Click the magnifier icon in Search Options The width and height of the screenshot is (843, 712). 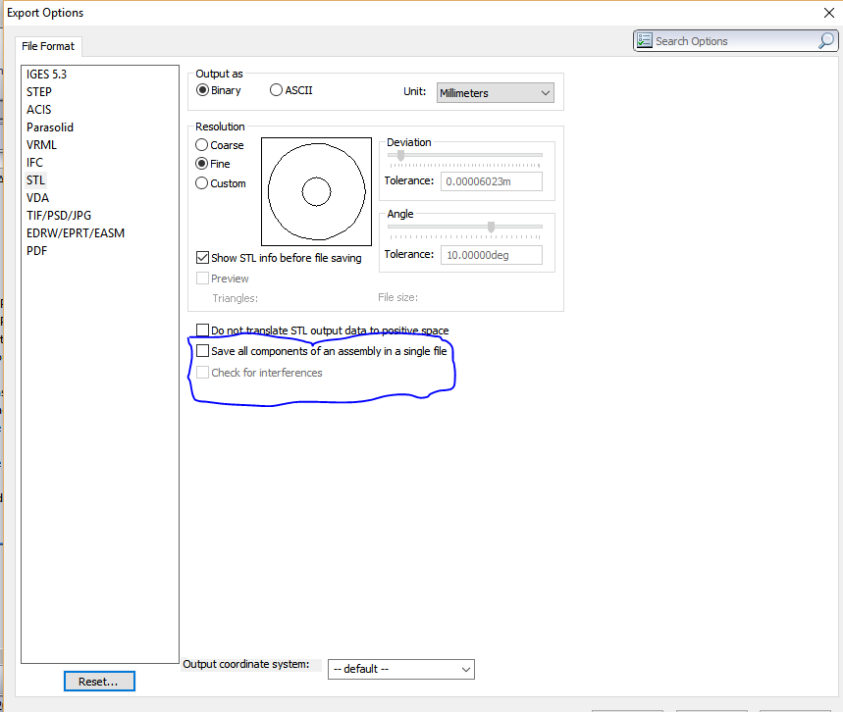[x=825, y=41]
